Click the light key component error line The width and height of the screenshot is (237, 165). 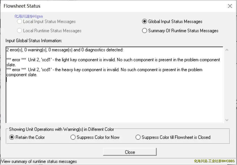tap(113, 62)
